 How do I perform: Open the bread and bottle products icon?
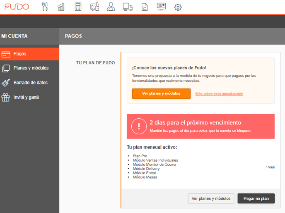tap(94, 6)
